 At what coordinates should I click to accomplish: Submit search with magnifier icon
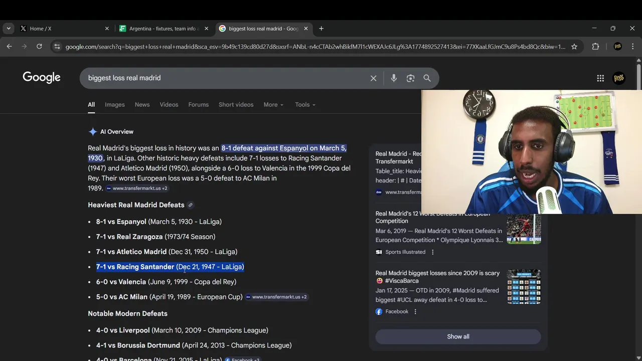tap(427, 78)
